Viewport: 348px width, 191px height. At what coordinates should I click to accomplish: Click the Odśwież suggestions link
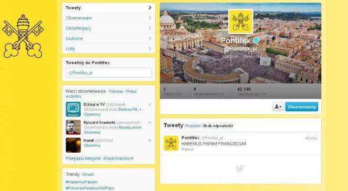[116, 91]
